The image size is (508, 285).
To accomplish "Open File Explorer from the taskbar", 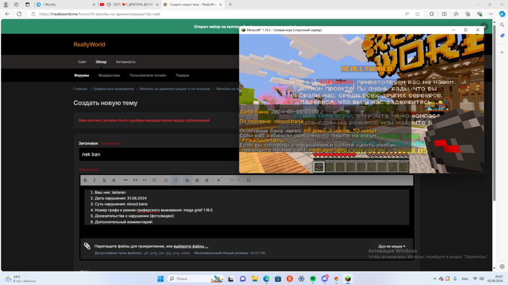I will click(255, 279).
